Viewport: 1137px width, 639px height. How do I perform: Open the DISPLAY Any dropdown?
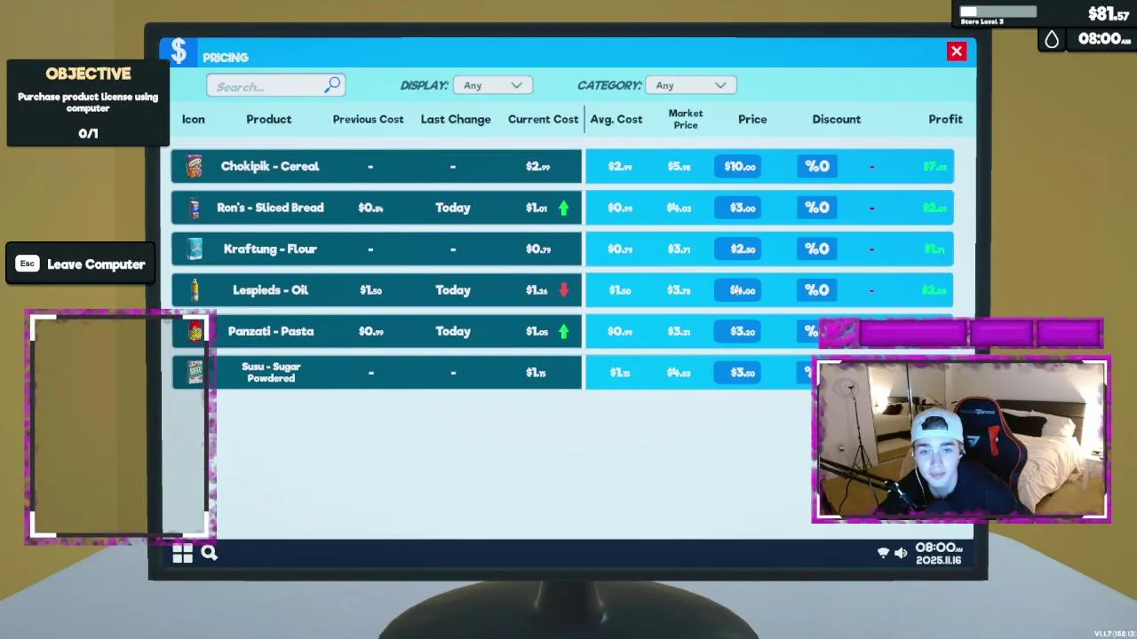pyautogui.click(x=493, y=85)
